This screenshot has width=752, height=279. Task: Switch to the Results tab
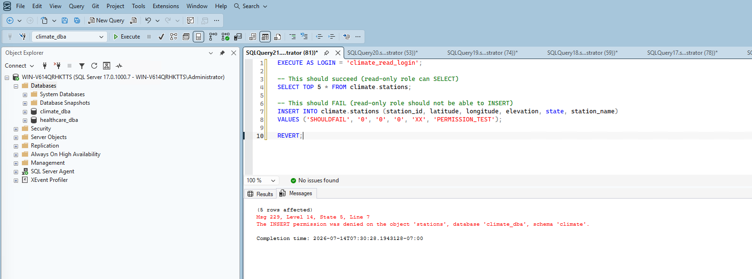[260, 194]
